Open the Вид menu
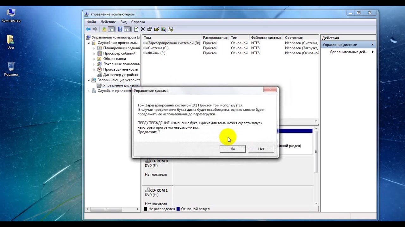The height and width of the screenshot is (227, 405). click(x=123, y=22)
